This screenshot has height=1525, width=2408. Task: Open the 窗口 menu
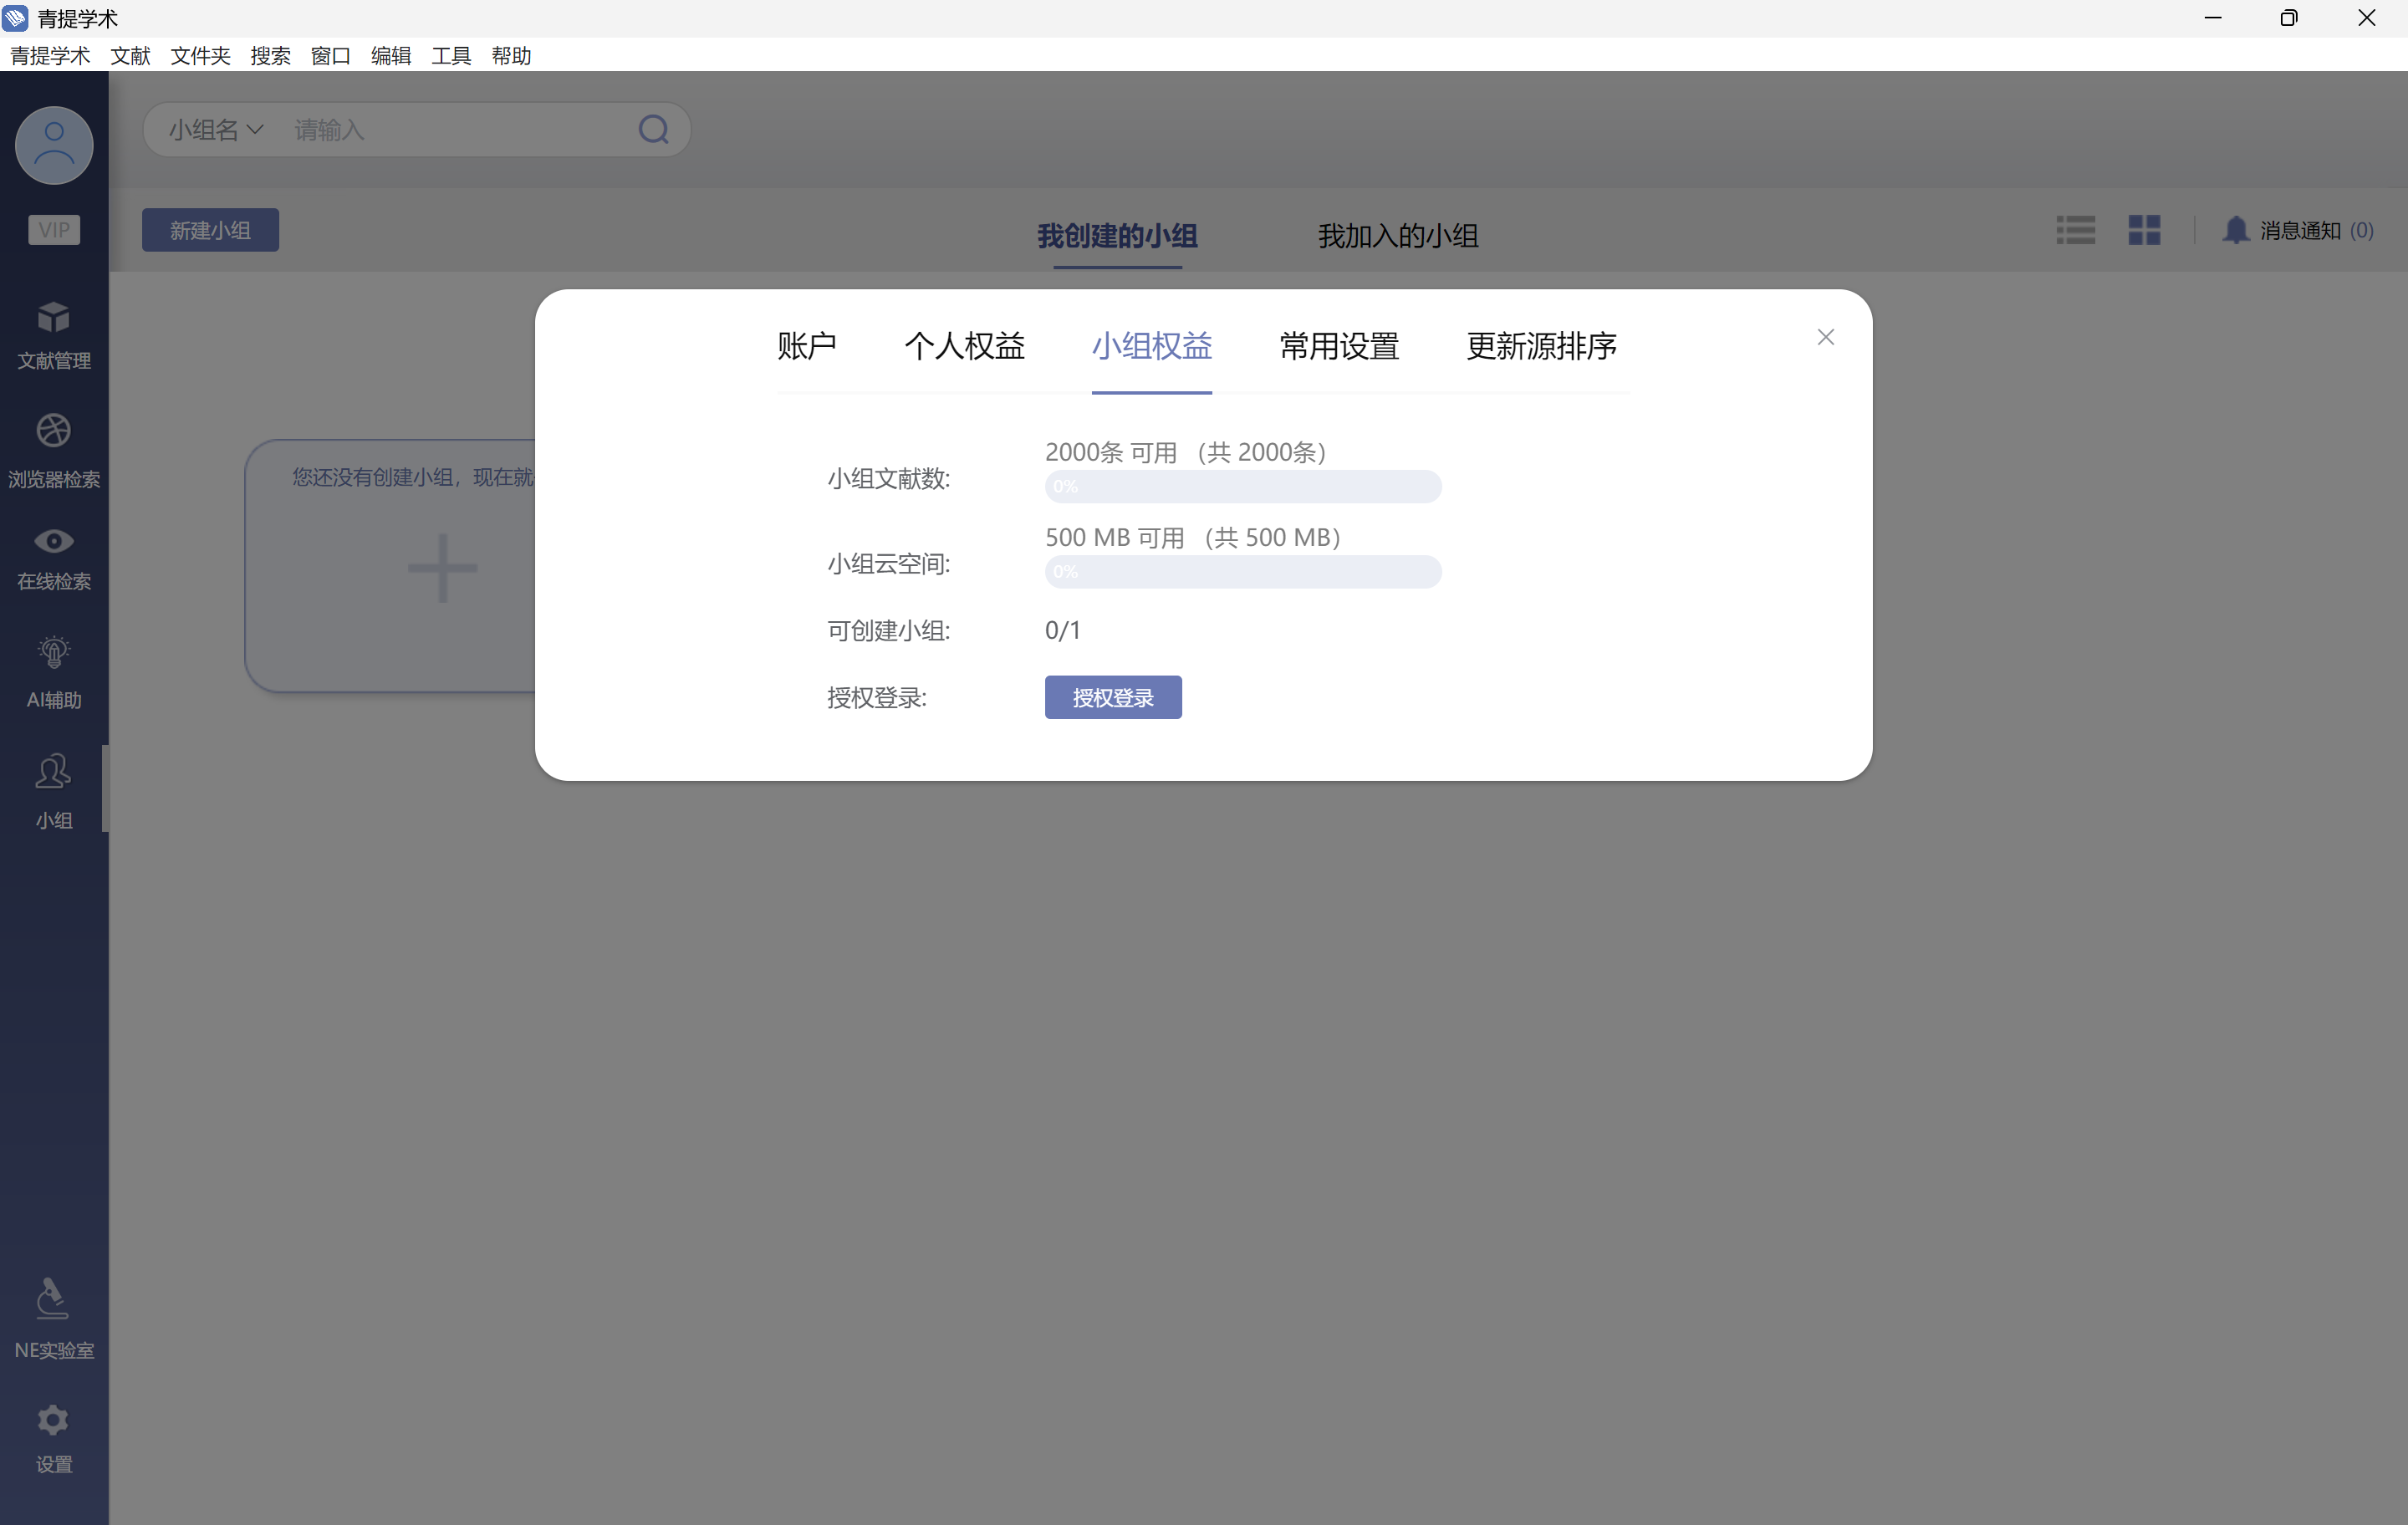pyautogui.click(x=330, y=55)
